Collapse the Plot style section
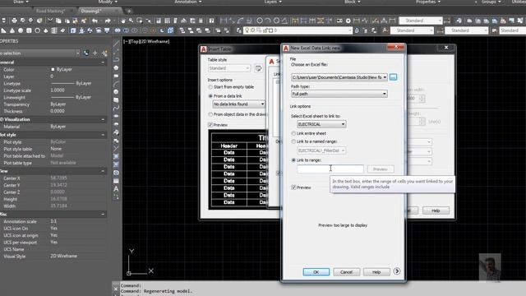Viewport: 526px width, 296px height. pos(103,135)
